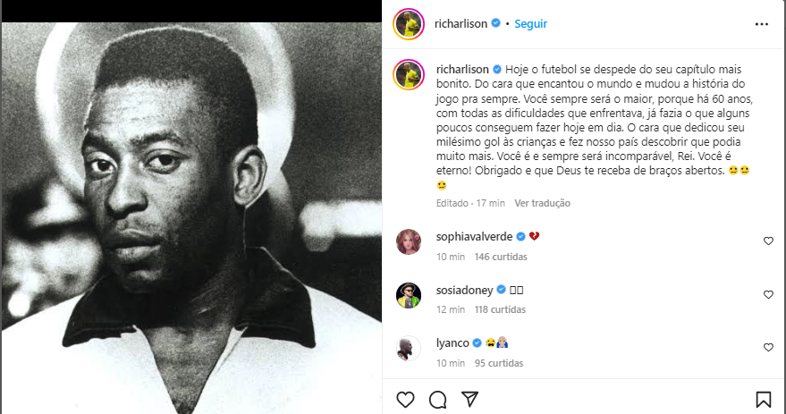Open sosiadoney's profile avatar
The height and width of the screenshot is (414, 786).
(x=408, y=294)
